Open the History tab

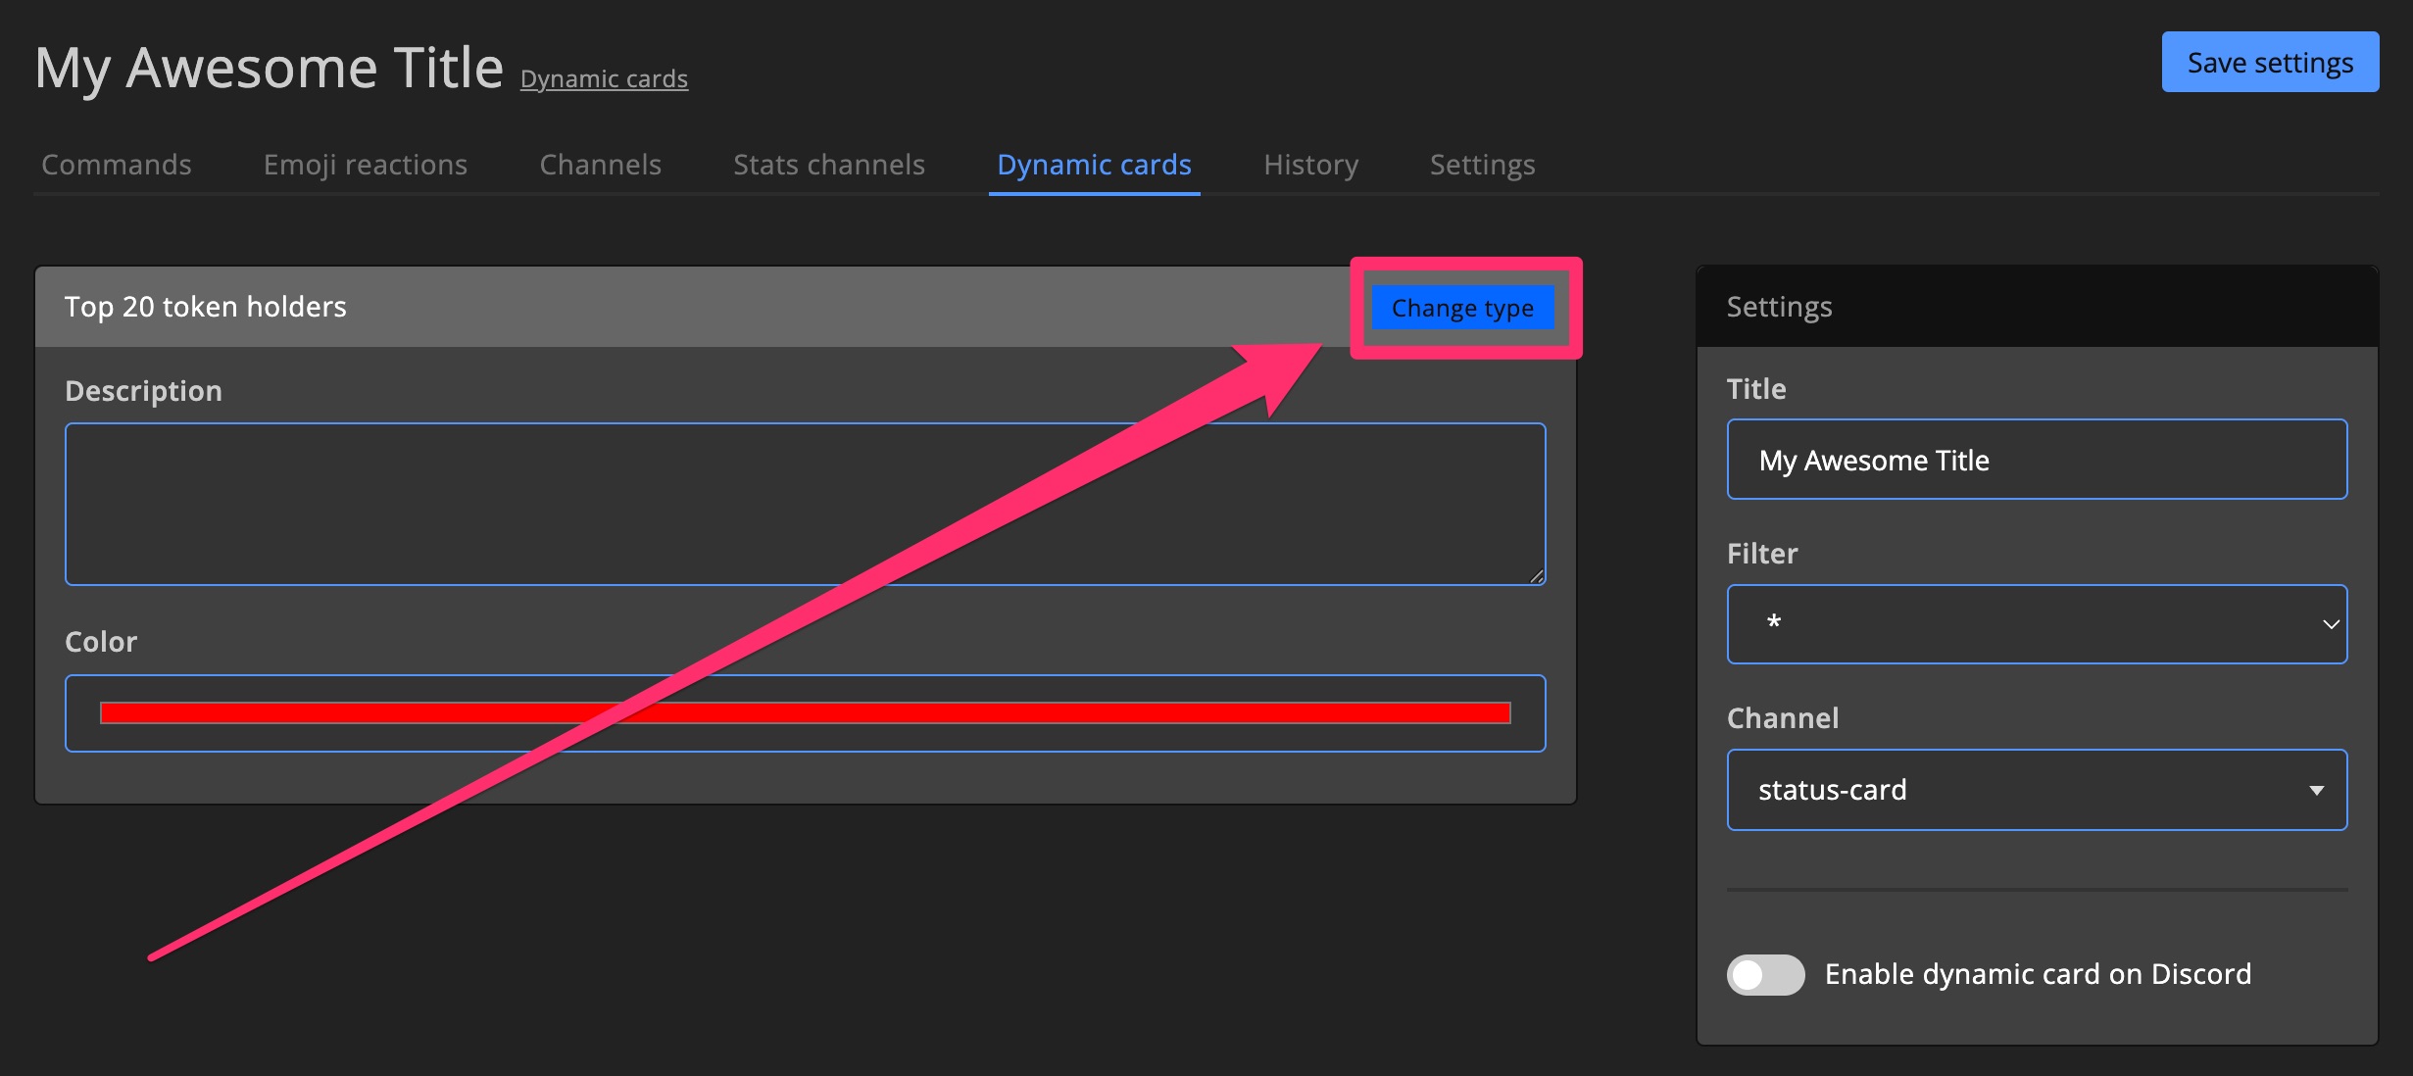[x=1310, y=165]
